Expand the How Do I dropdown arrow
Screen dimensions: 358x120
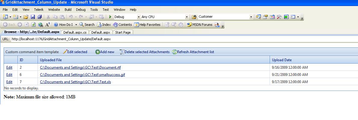click(x=76, y=25)
